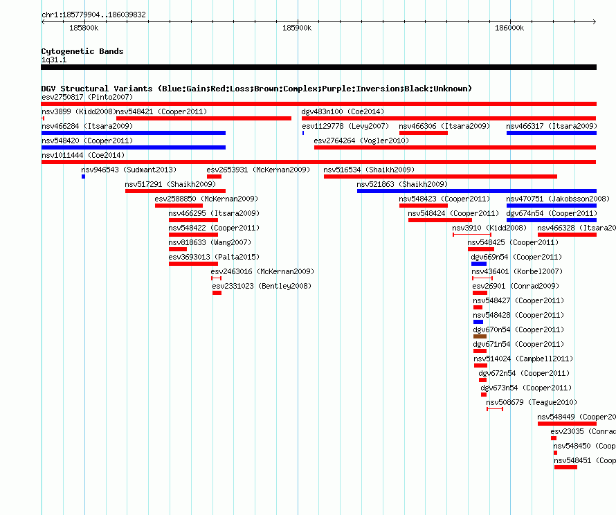The image size is (616, 515).
Task: Select esv2653931 (McKernan2009) label text
Action: (x=258, y=170)
